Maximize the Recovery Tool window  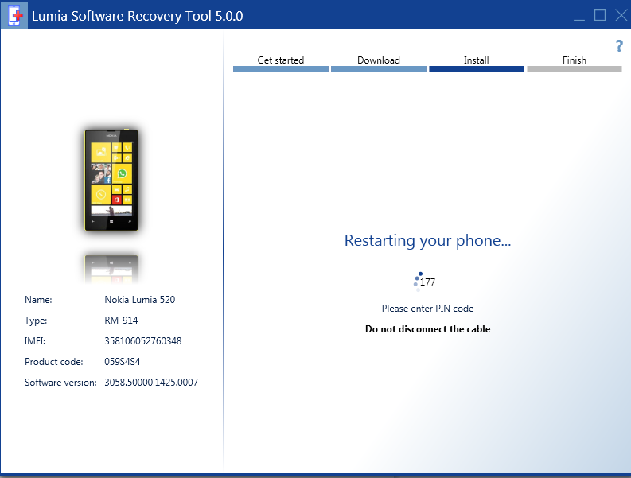599,15
